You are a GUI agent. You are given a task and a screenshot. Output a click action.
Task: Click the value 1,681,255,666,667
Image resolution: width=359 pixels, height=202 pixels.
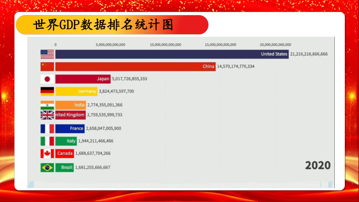pos(93,167)
